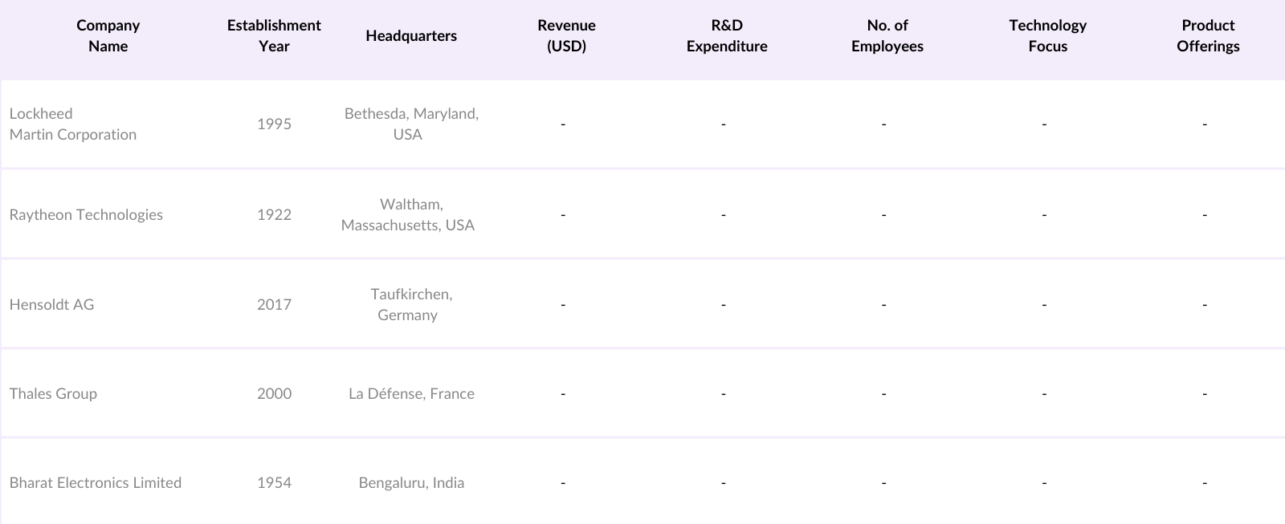Image resolution: width=1285 pixels, height=524 pixels.
Task: Click the Taufkirchen, Germany headquarters cell
Action: tap(411, 305)
